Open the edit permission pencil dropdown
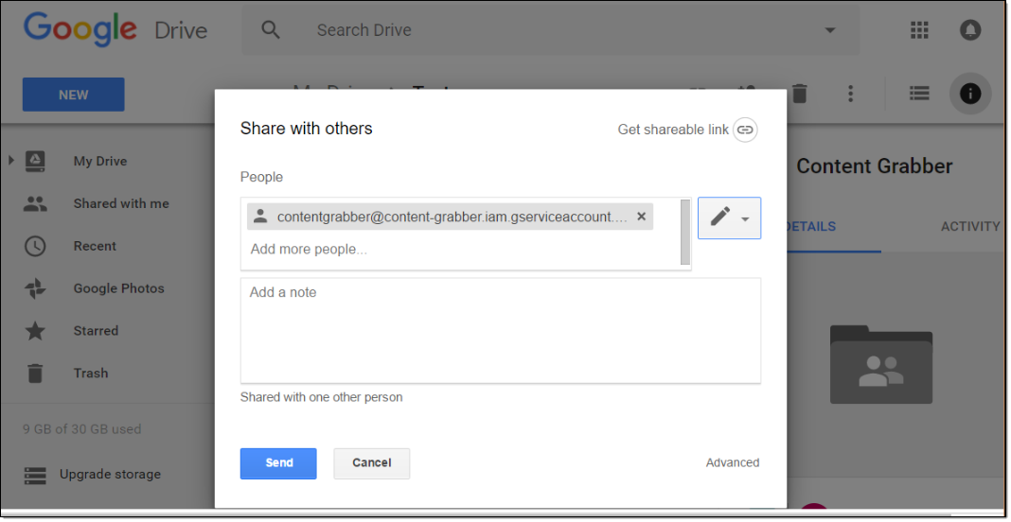1011x522 pixels. click(x=729, y=217)
